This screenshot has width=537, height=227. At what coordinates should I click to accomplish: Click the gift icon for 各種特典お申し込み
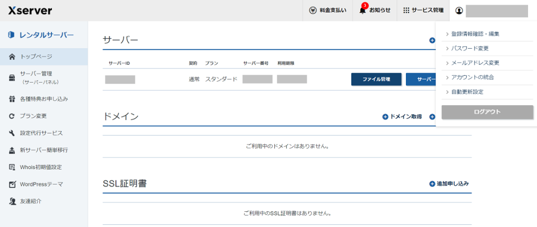(x=12, y=99)
